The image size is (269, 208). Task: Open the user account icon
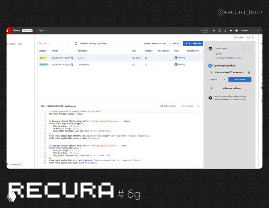225,30
